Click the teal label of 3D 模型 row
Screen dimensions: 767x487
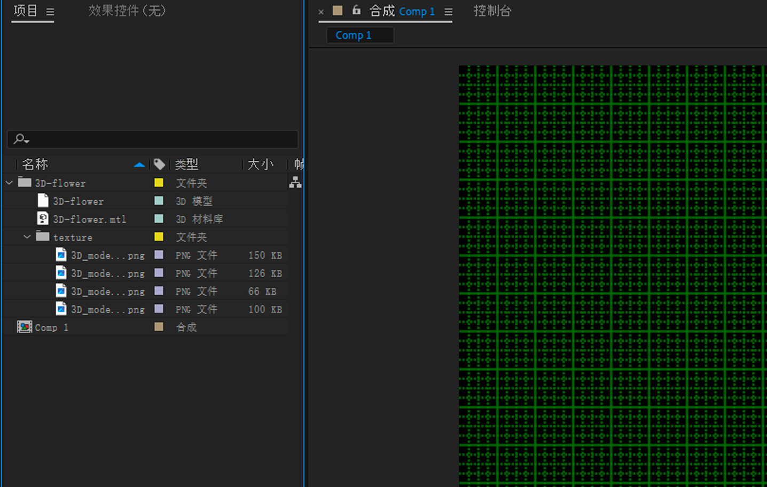point(159,201)
